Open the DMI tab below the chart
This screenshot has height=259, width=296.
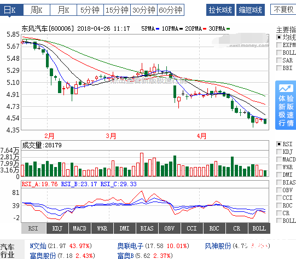125,228
